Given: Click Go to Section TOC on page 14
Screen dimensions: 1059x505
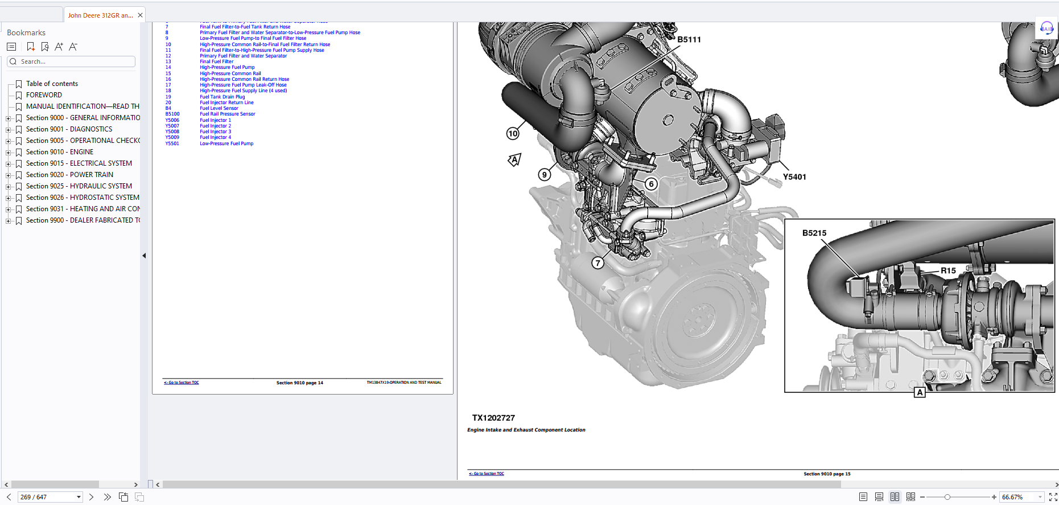Looking at the screenshot, I should coord(182,383).
